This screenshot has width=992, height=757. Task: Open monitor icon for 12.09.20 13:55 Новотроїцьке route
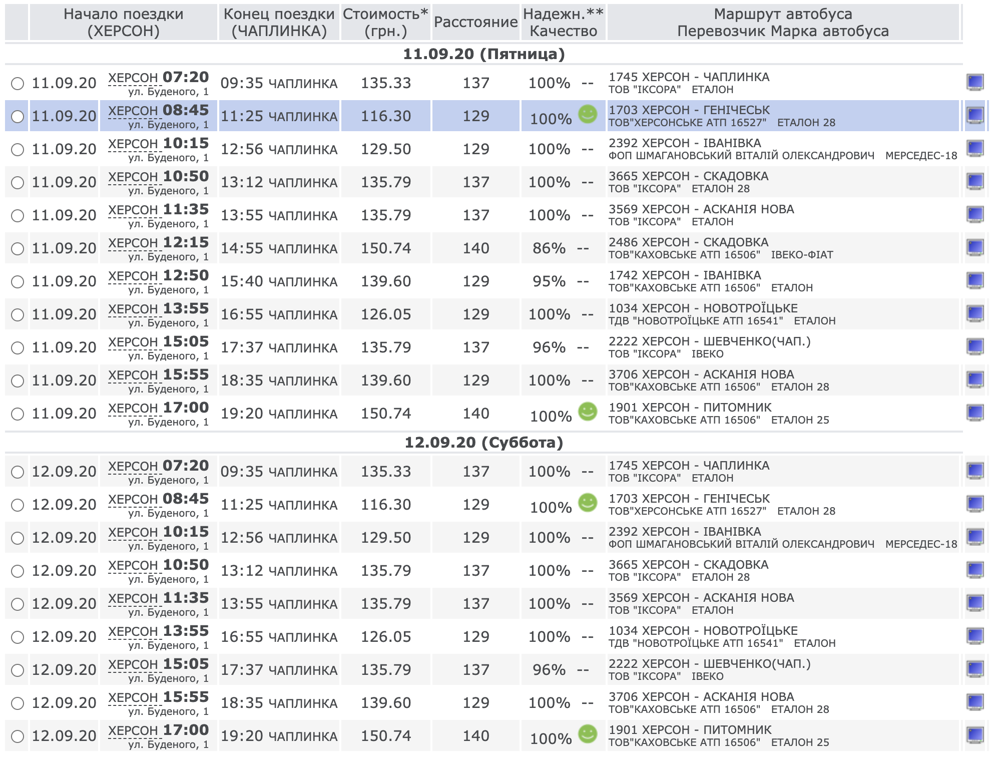pyautogui.click(x=974, y=636)
